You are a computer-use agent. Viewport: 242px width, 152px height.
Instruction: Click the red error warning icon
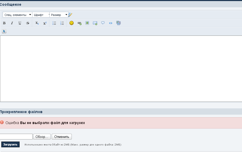[x=2, y=122]
